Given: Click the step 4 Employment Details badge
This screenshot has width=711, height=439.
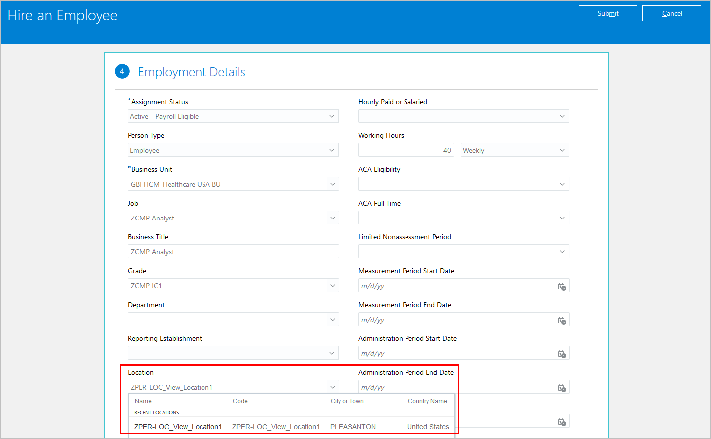Looking at the screenshot, I should click(122, 72).
